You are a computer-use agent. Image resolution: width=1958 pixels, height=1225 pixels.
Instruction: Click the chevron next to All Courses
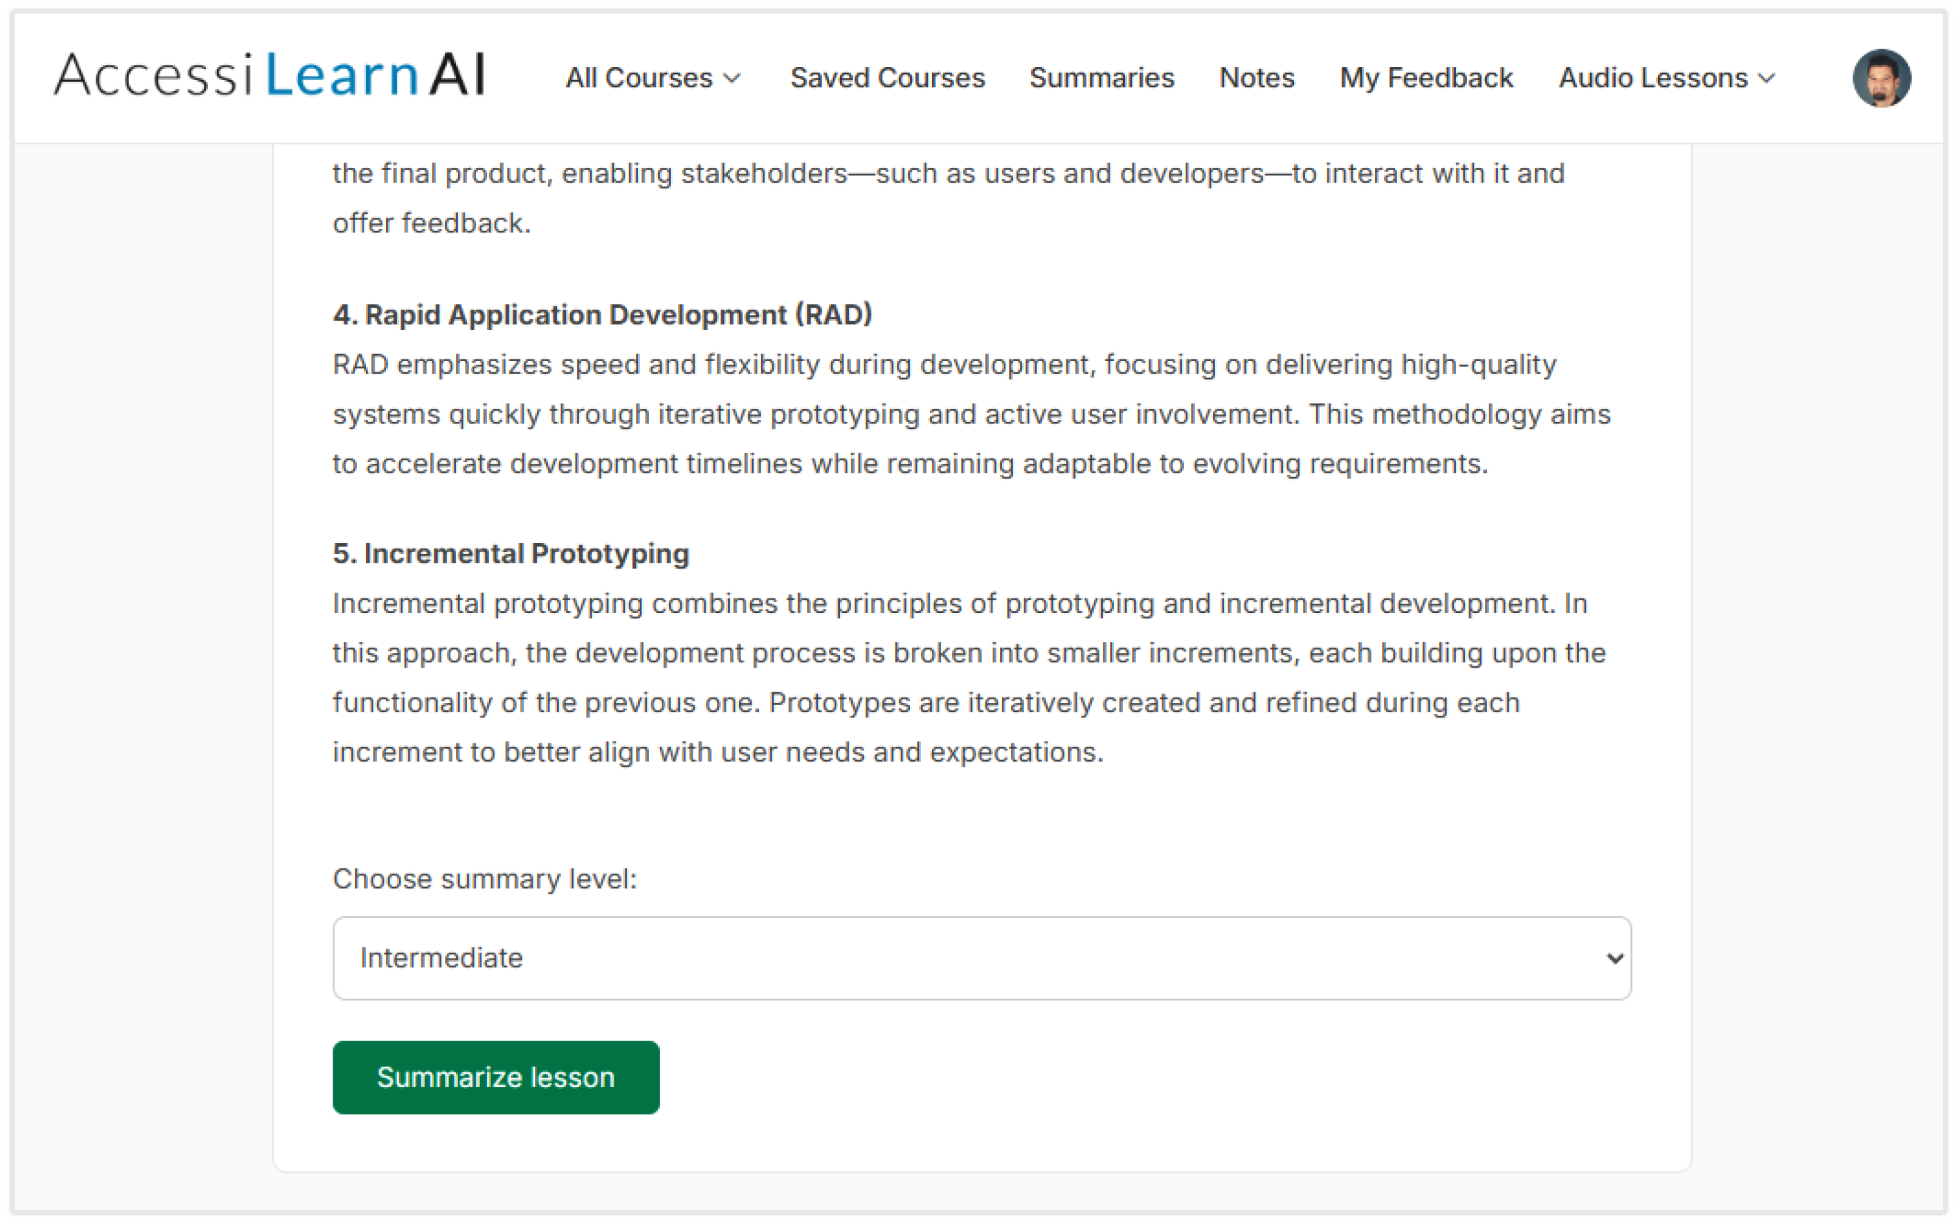pyautogui.click(x=732, y=79)
